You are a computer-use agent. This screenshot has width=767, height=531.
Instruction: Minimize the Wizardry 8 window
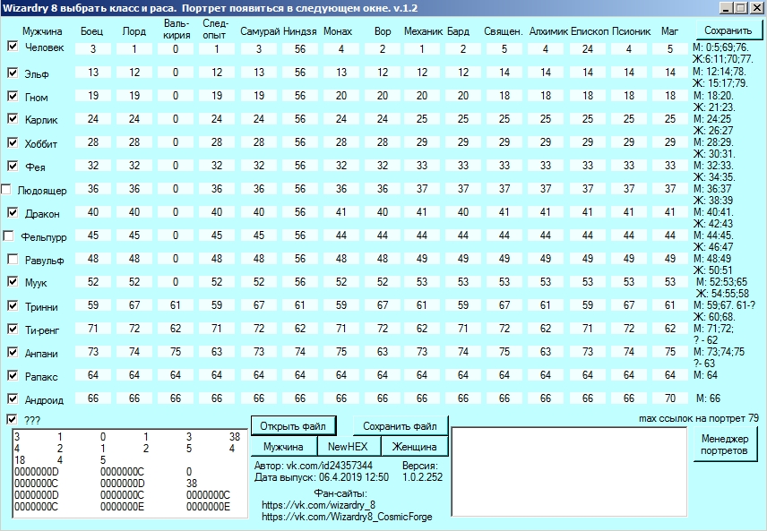[x=723, y=8]
